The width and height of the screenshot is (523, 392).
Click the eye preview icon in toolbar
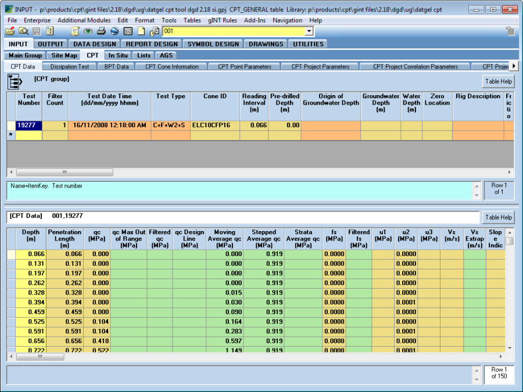point(88,31)
